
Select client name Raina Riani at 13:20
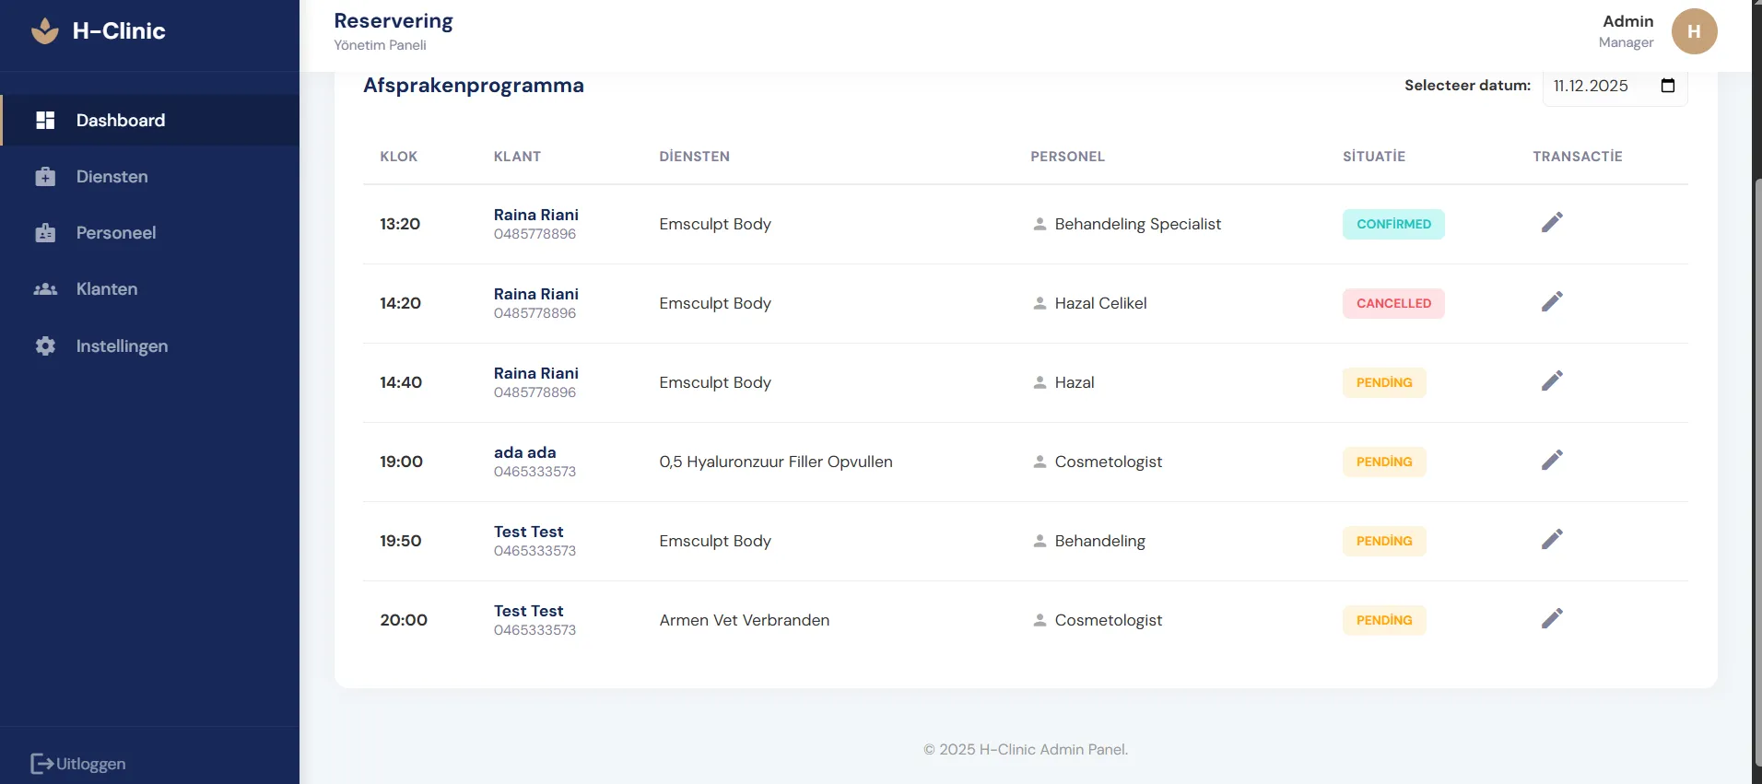point(535,215)
